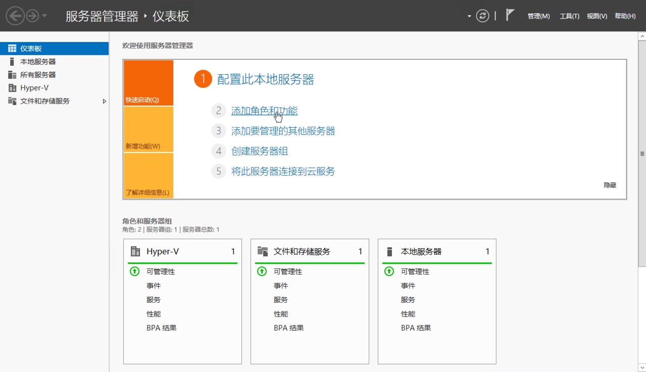Viewport: 646px width, 372px height.
Task: Select 所有服务器 in the sidebar
Action: [x=38, y=75]
